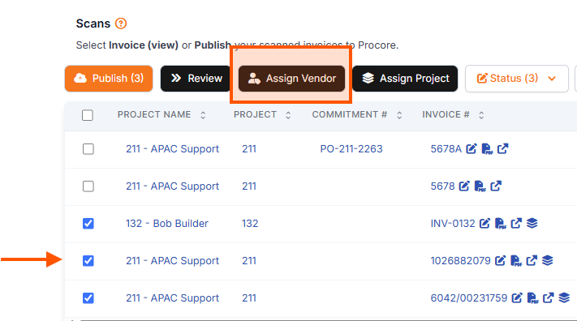Click layers icon next to INV-0132
Viewport: 577px width, 321px height.
pos(532,223)
